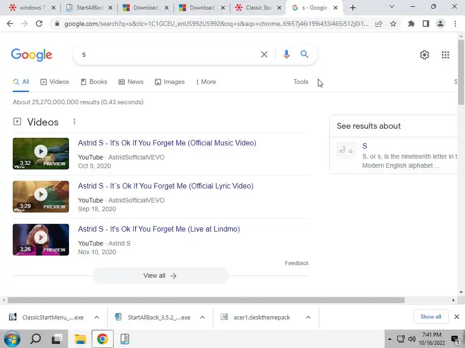Select the News search filter

point(131,82)
